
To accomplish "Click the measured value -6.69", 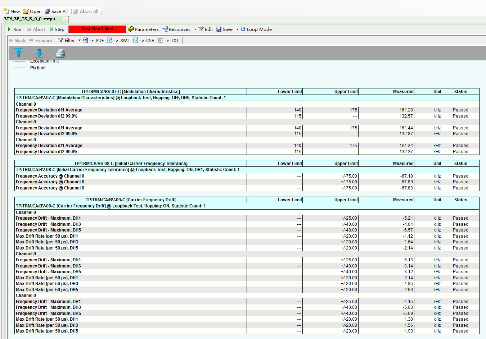I will 408,313.
